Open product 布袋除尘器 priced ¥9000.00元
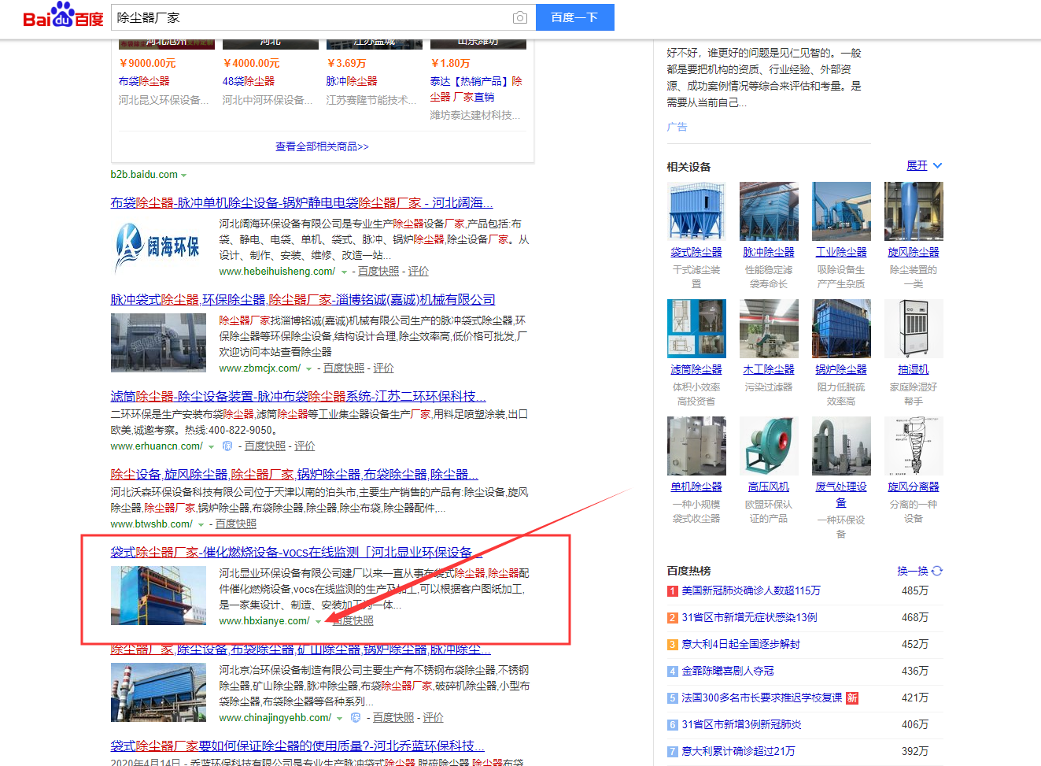 pos(144,81)
